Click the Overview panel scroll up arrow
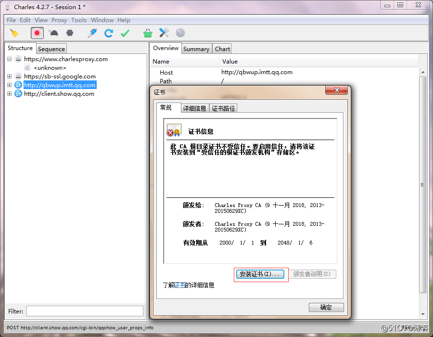Image resolution: width=433 pixels, height=337 pixels. pos(423,72)
